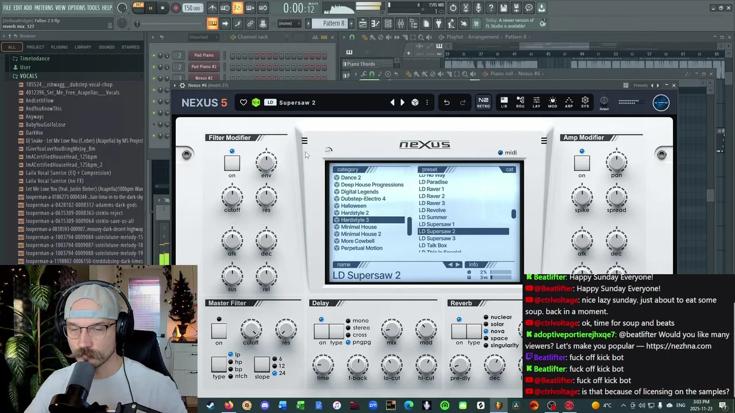
Task: Switch browser to PLUGINS tab
Action: [59, 47]
